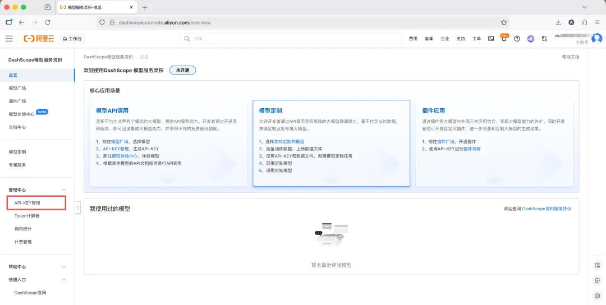Open the 帮助文档 link at top right

tap(571, 57)
